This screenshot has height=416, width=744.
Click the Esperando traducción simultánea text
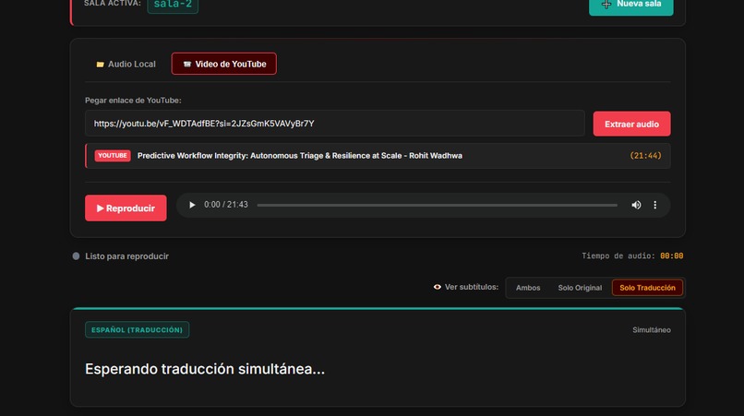(x=205, y=369)
